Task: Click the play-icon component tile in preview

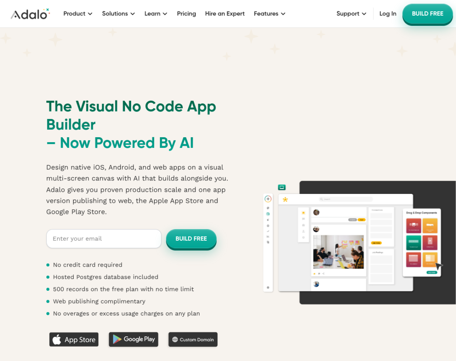Action: 430,242
